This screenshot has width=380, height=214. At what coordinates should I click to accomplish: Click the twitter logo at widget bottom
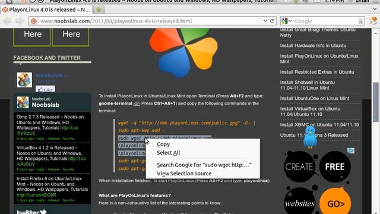(31, 212)
